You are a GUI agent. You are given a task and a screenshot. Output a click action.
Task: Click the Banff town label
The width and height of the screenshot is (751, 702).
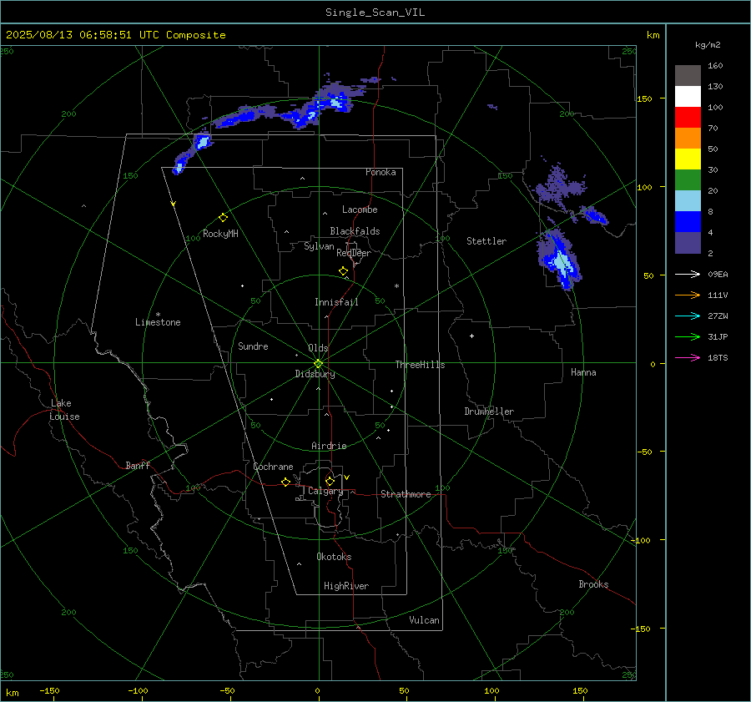[x=138, y=465]
